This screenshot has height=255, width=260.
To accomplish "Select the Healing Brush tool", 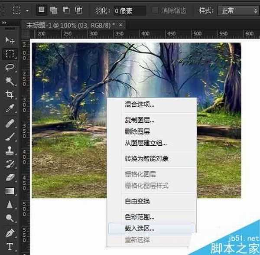I will pyautogui.click(x=10, y=124).
